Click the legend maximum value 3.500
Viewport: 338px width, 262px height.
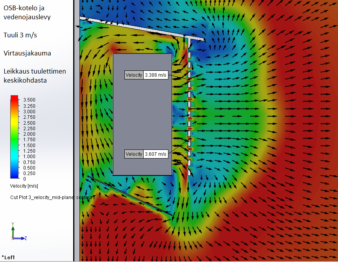point(29,100)
